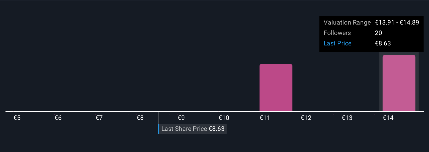Click the Valuation Range text in tooltip

click(347, 22)
